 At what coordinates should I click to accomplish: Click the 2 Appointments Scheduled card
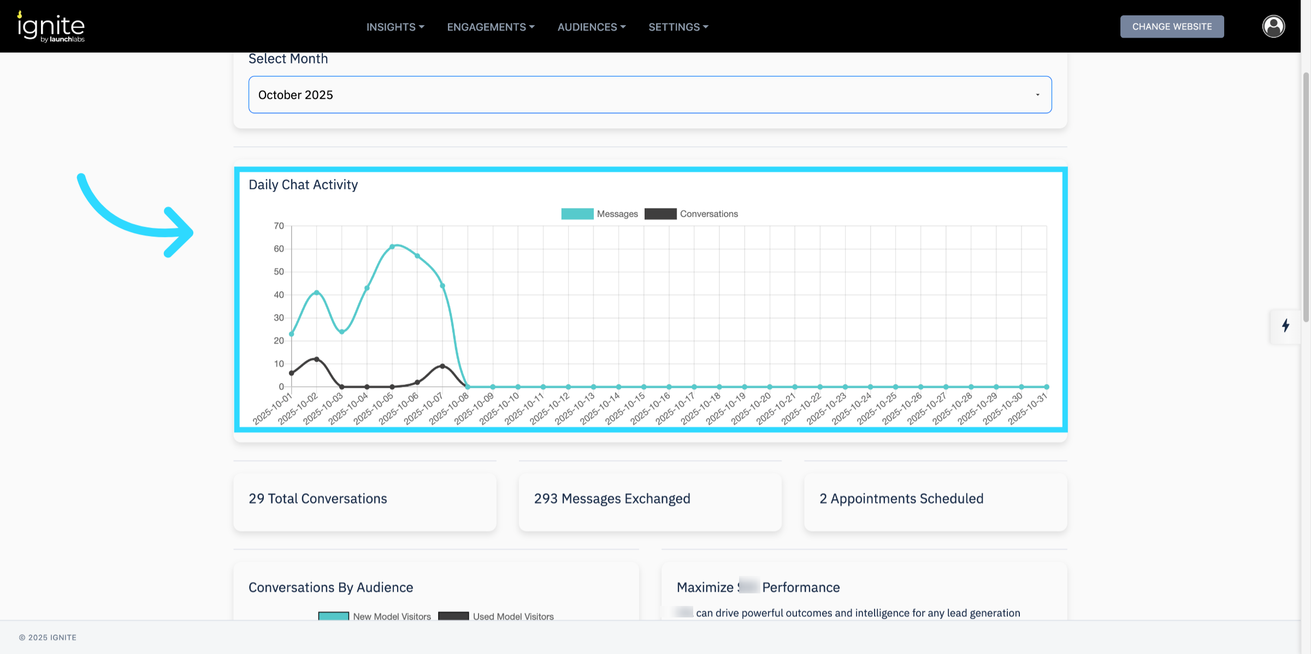(935, 501)
